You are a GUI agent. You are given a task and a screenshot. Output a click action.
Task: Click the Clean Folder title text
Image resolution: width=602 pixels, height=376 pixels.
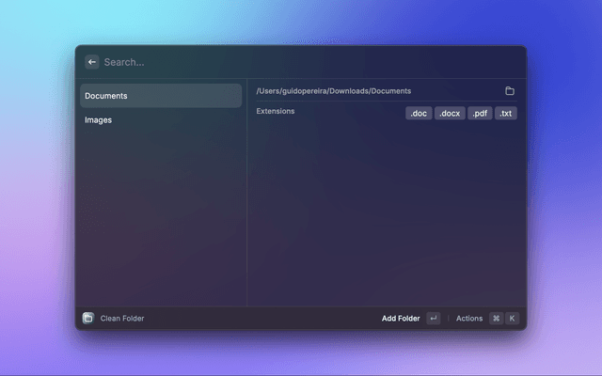tap(122, 319)
